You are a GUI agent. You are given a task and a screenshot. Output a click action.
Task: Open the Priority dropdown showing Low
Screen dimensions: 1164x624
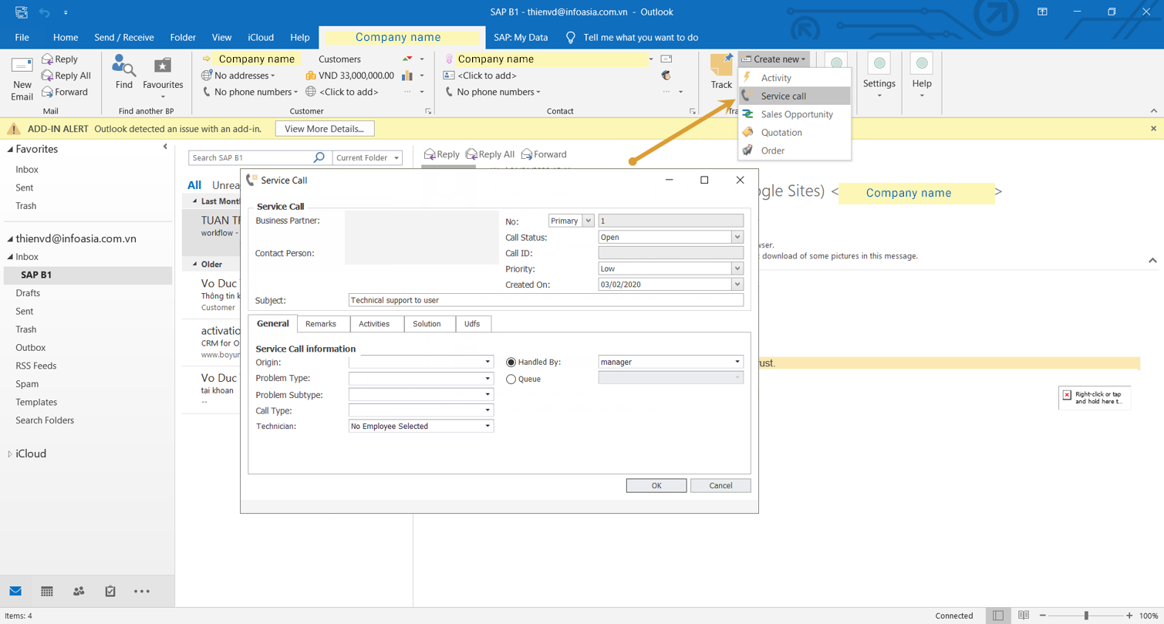point(737,268)
